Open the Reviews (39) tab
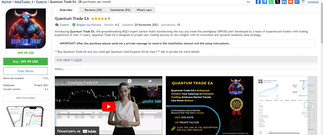Image resolution: width=323 pixels, height=135 pixels. click(93, 10)
